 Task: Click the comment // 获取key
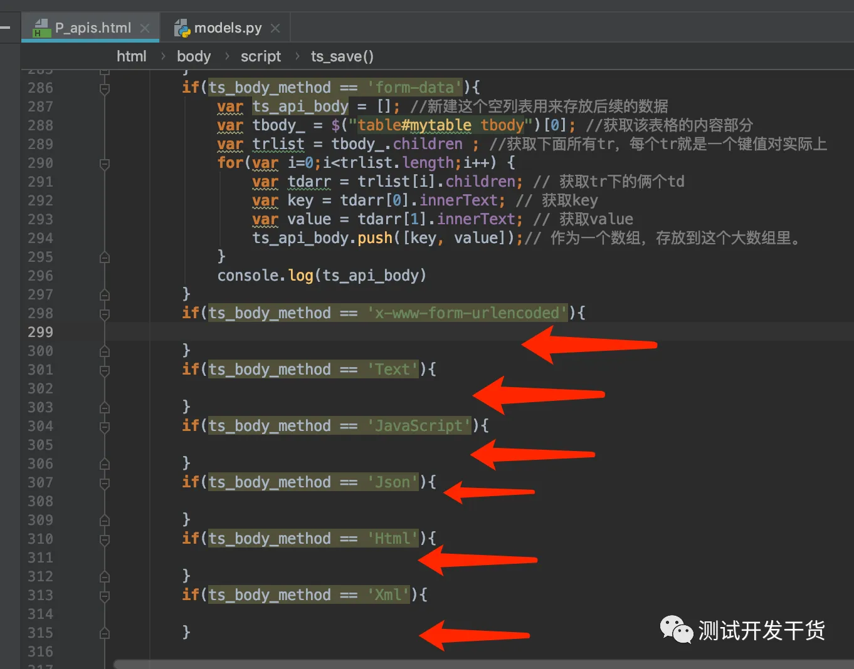point(557,200)
